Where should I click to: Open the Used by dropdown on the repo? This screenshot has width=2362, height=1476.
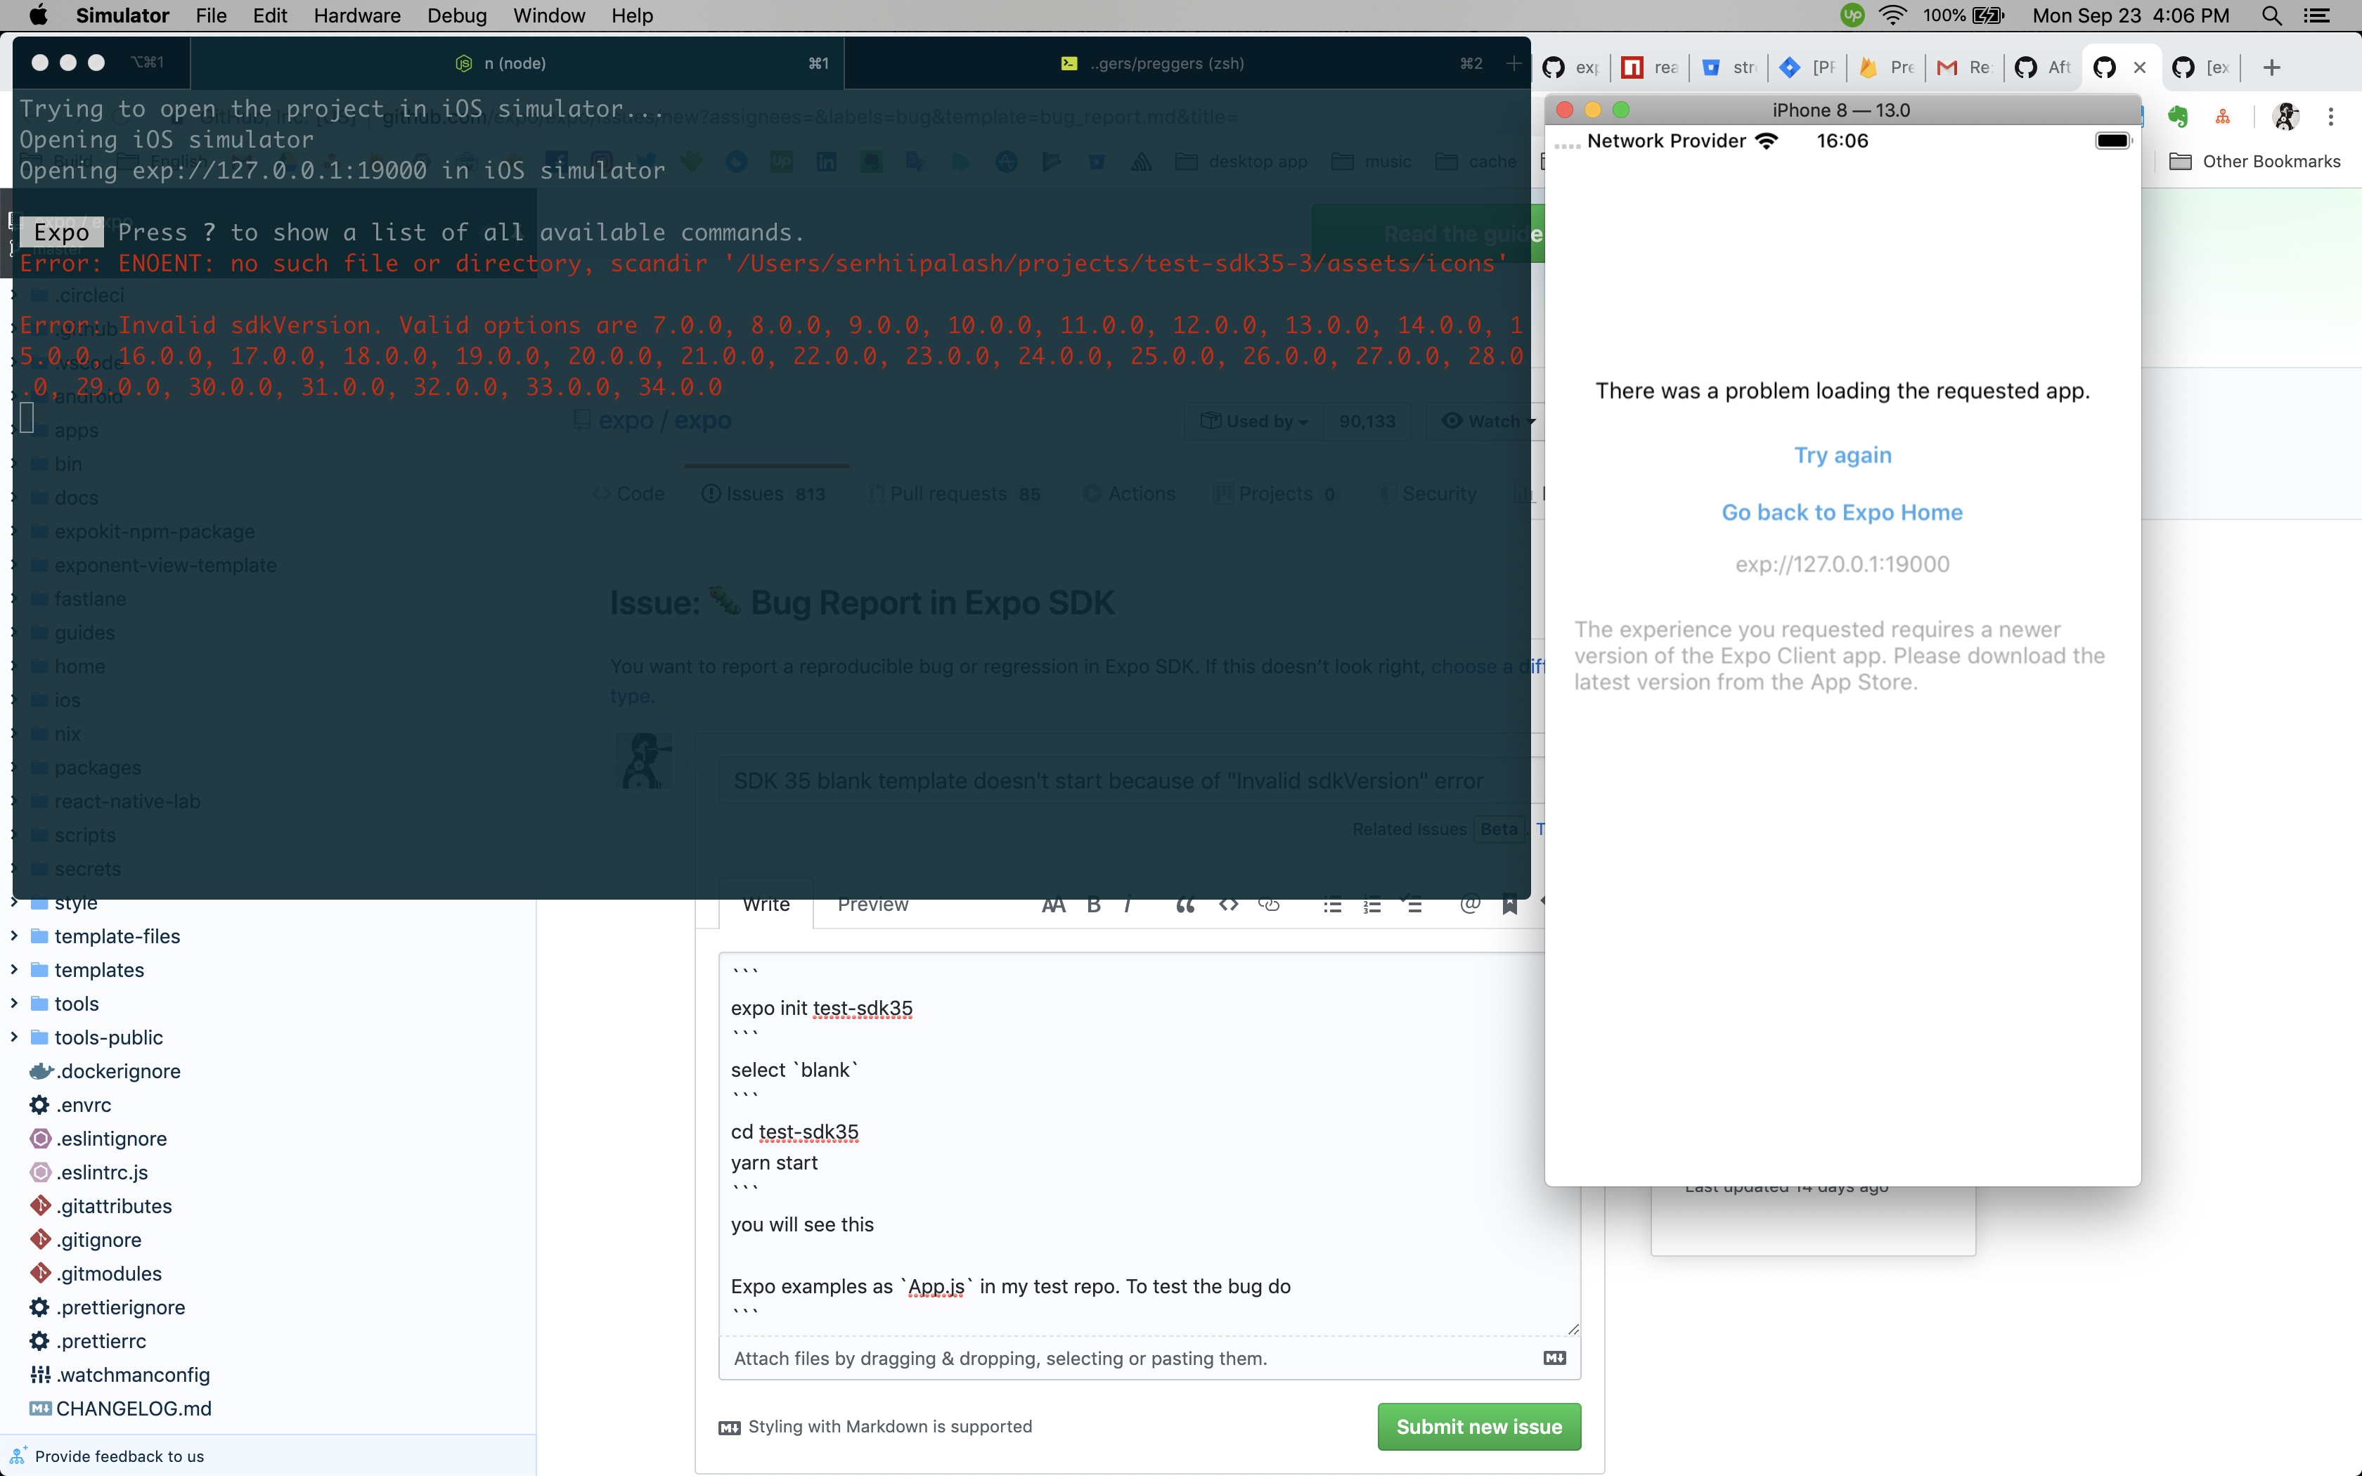point(1252,421)
